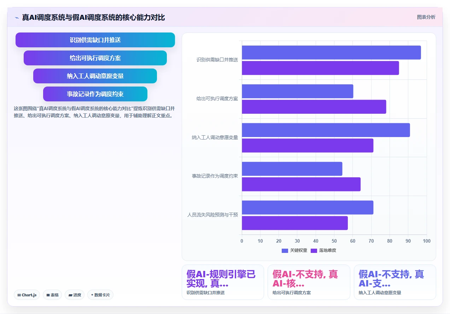Toggle the 落地难度 legend swatch
Screen dimensions: 450x314
pyautogui.click(x=314, y=250)
